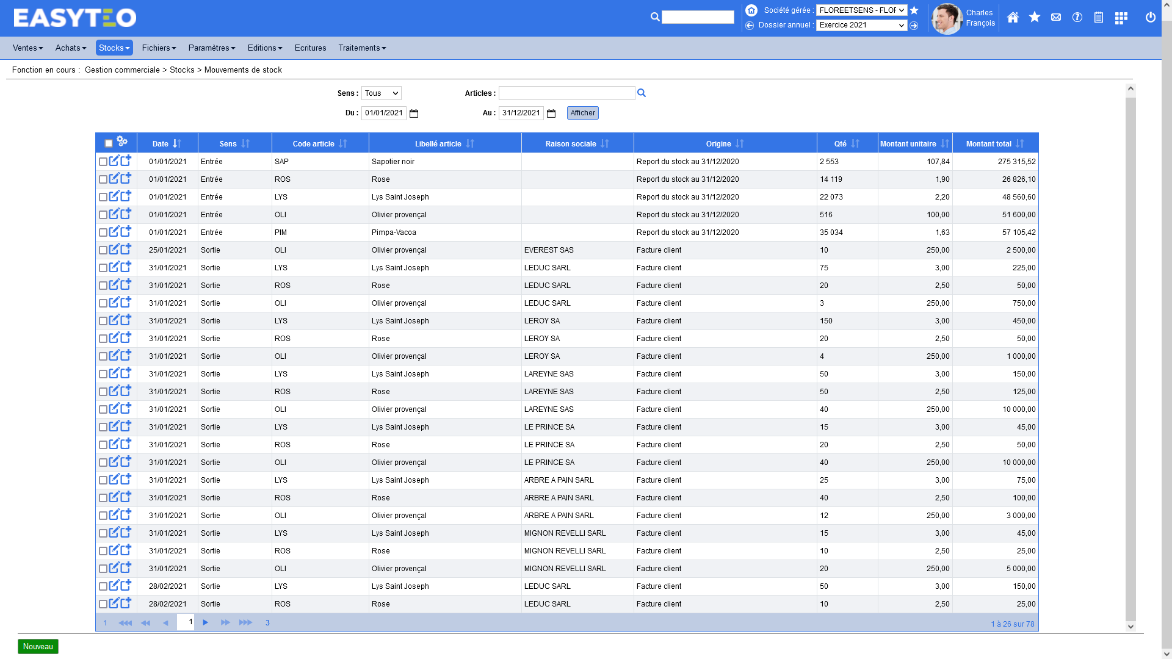Click the article search magnifier icon
This screenshot has height=659, width=1172.
(641, 93)
